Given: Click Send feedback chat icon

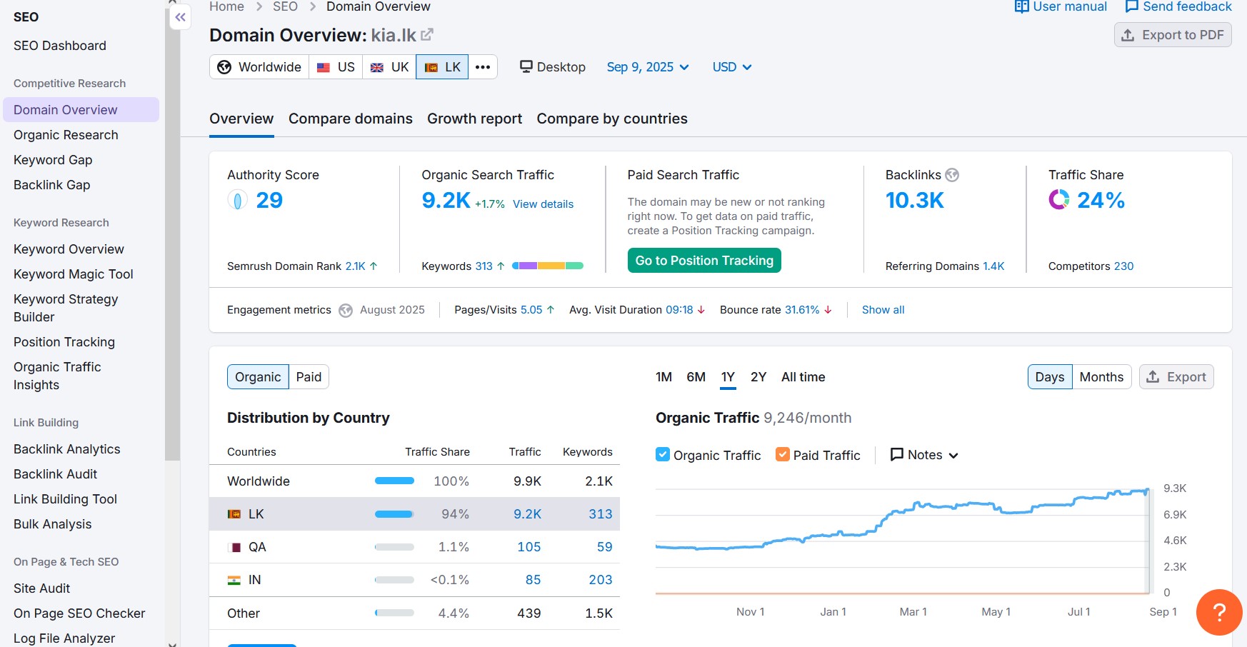Looking at the screenshot, I should pyautogui.click(x=1131, y=6).
